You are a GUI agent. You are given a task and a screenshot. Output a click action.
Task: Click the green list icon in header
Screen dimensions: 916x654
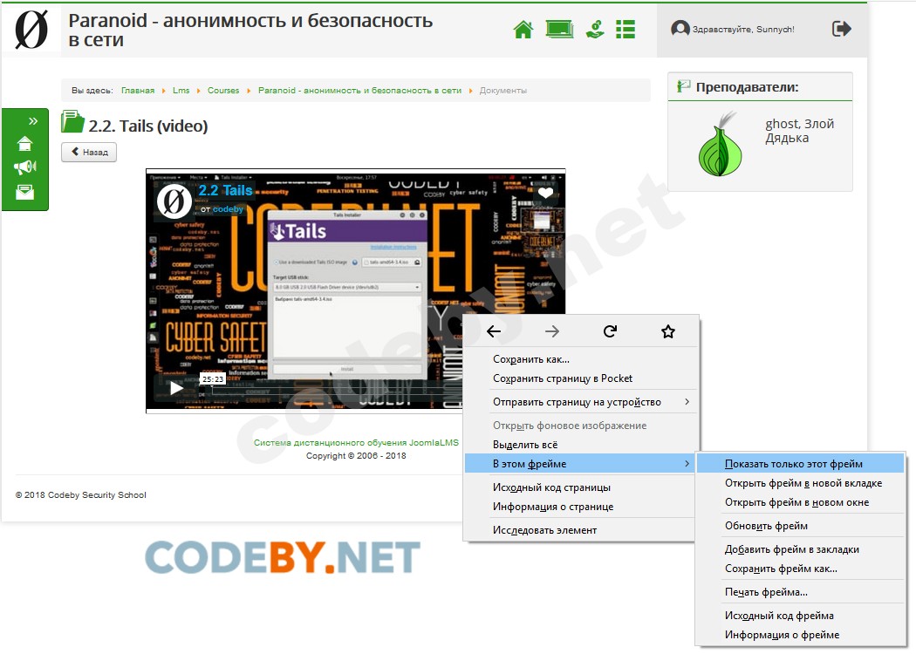click(x=625, y=29)
